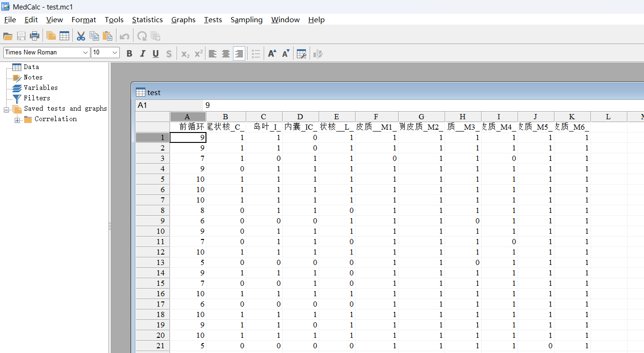Select column K header

pyautogui.click(x=572, y=117)
